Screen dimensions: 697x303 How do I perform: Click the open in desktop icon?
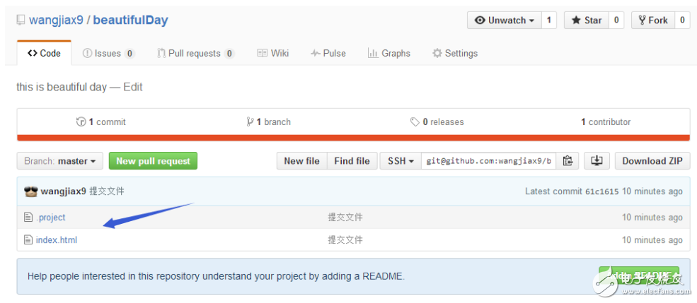coord(597,161)
